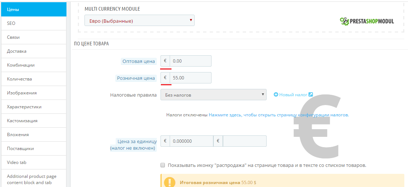Click the second euro symbol in Цена за единицу row
Screen dimensions: 408x187
point(218,141)
